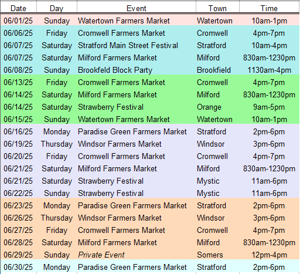
Task: Select the Date column header
Action: click(18, 8)
